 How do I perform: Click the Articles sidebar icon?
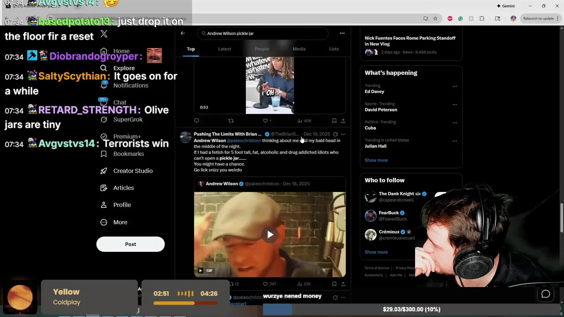click(104, 188)
